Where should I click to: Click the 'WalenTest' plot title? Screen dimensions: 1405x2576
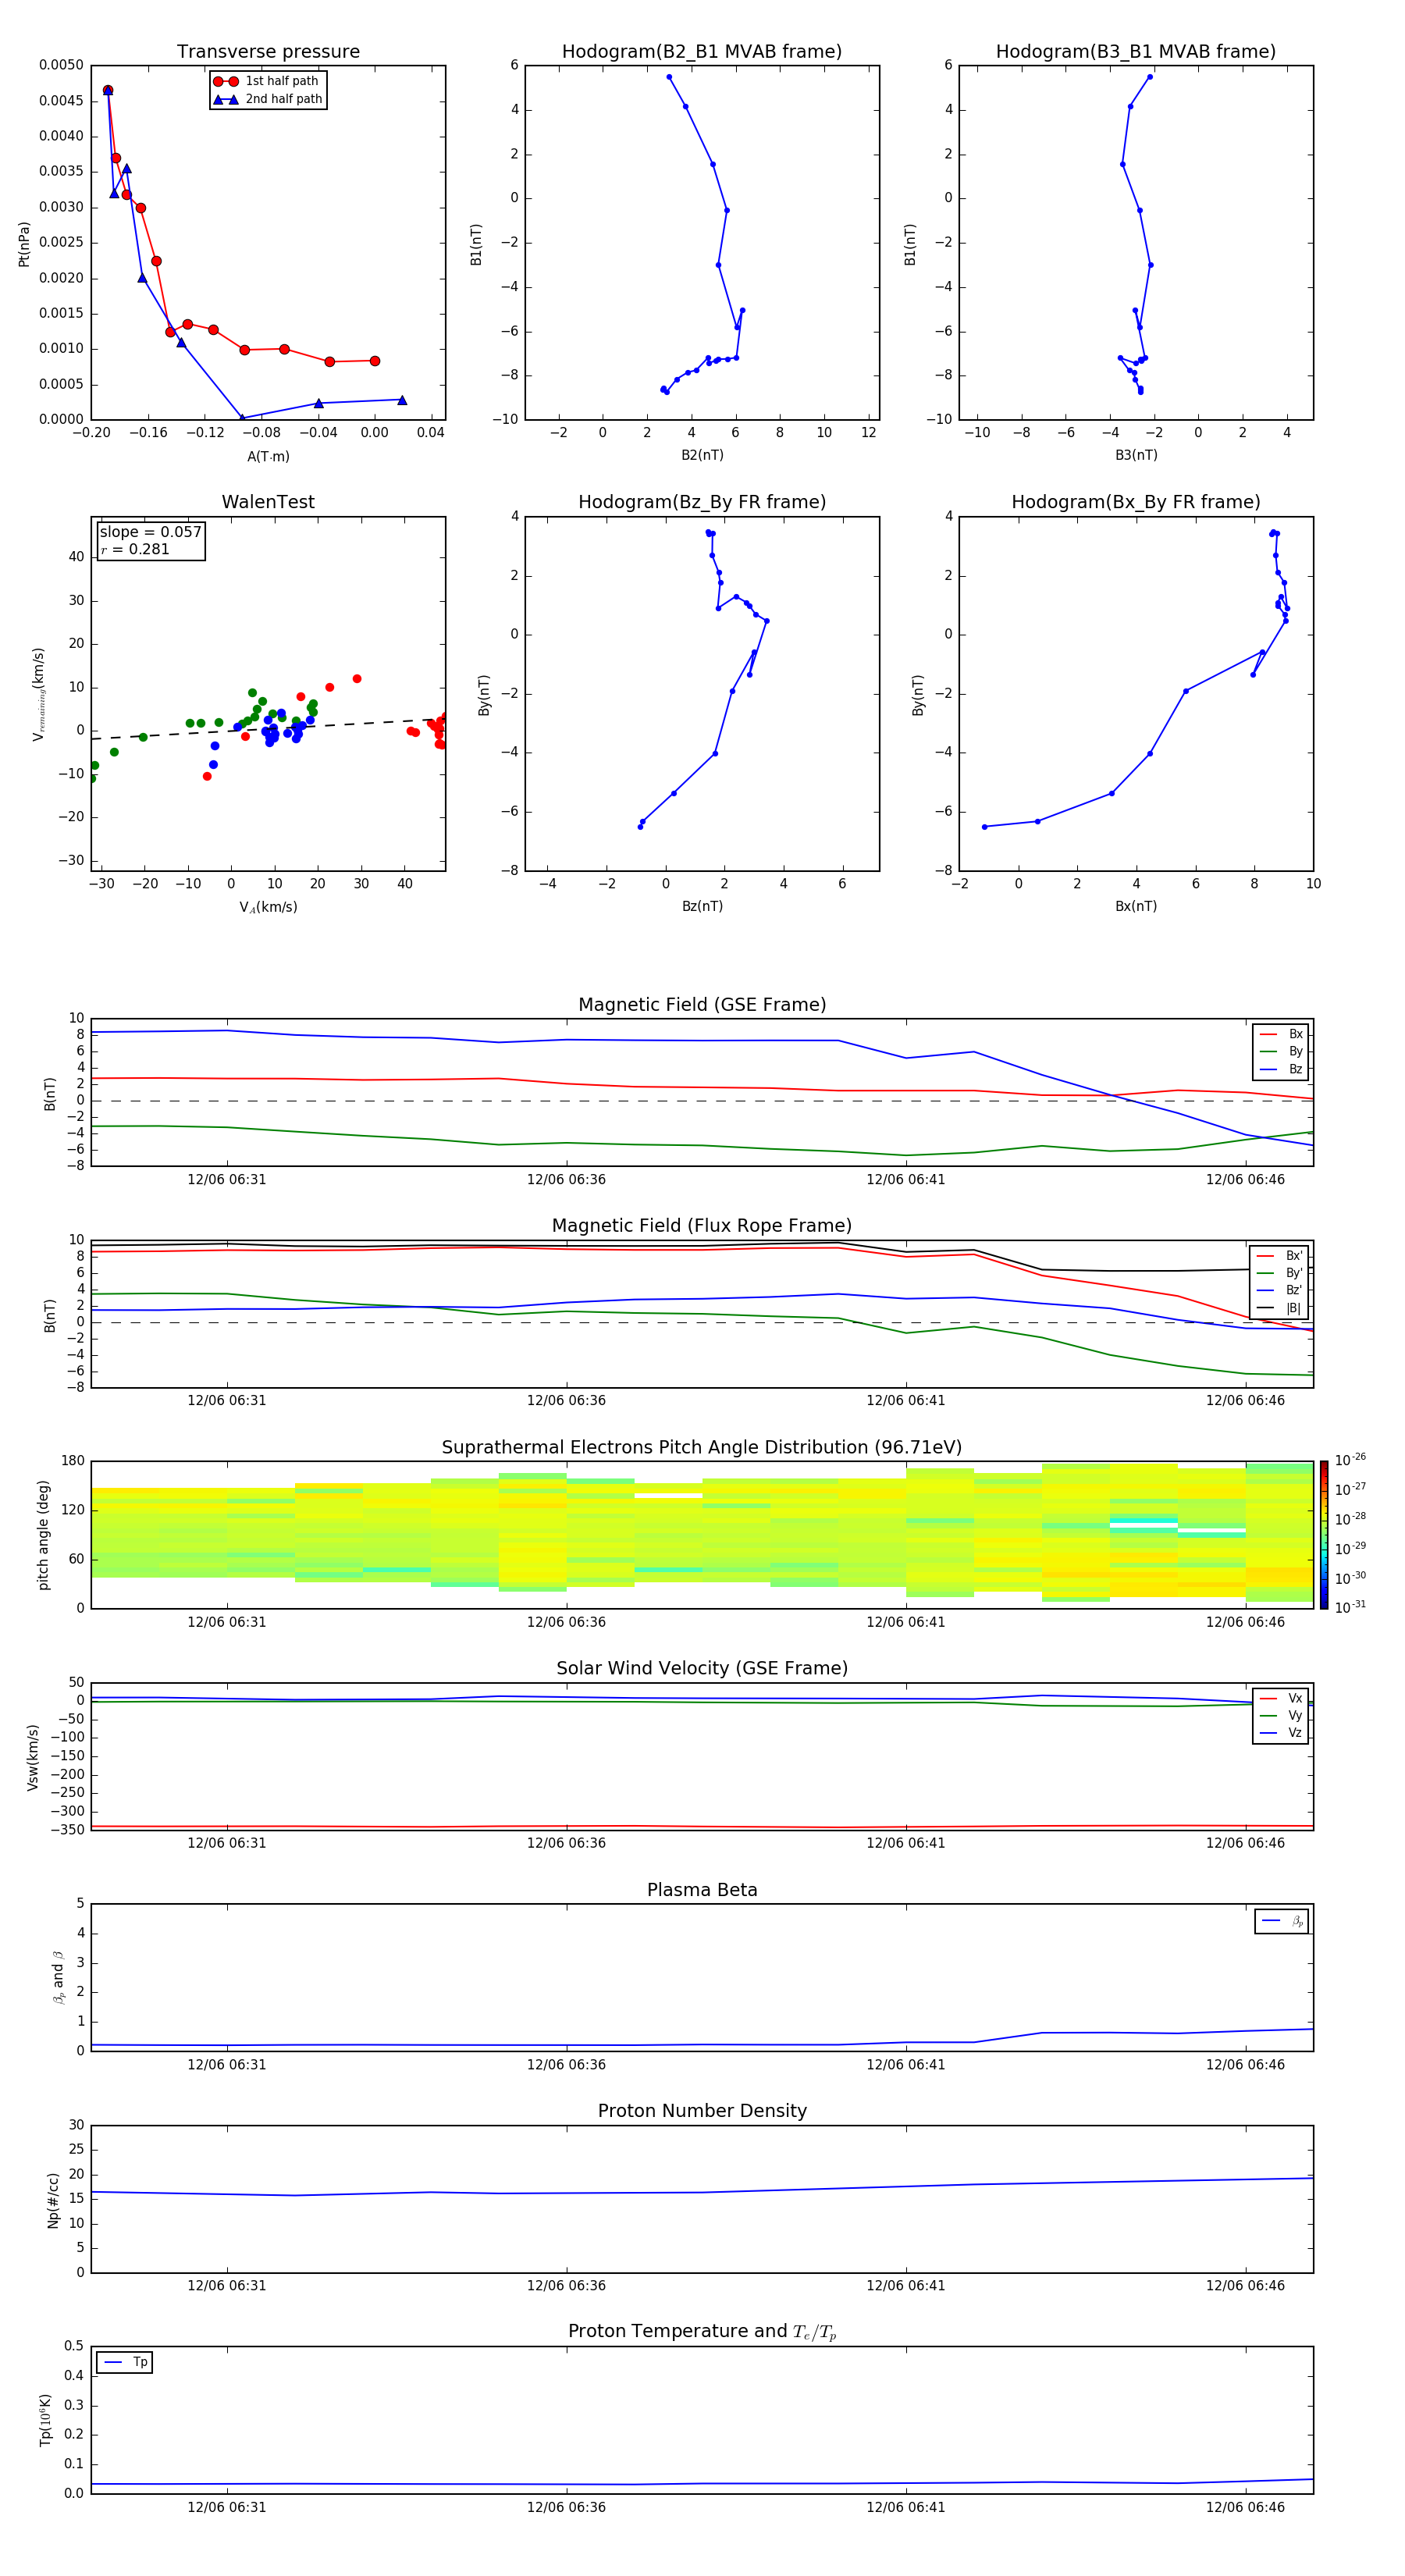click(268, 502)
